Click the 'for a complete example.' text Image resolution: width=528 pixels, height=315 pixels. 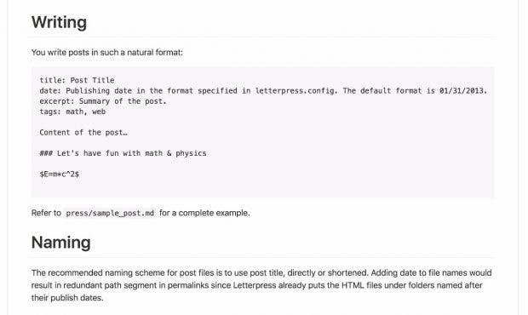[x=204, y=213]
